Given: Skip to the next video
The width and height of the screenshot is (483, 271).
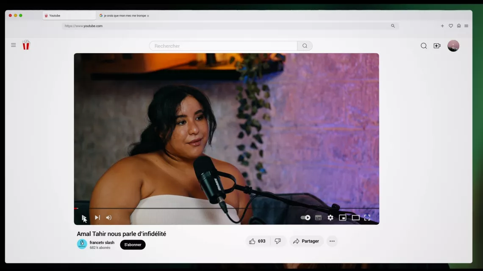Looking at the screenshot, I should (x=97, y=218).
